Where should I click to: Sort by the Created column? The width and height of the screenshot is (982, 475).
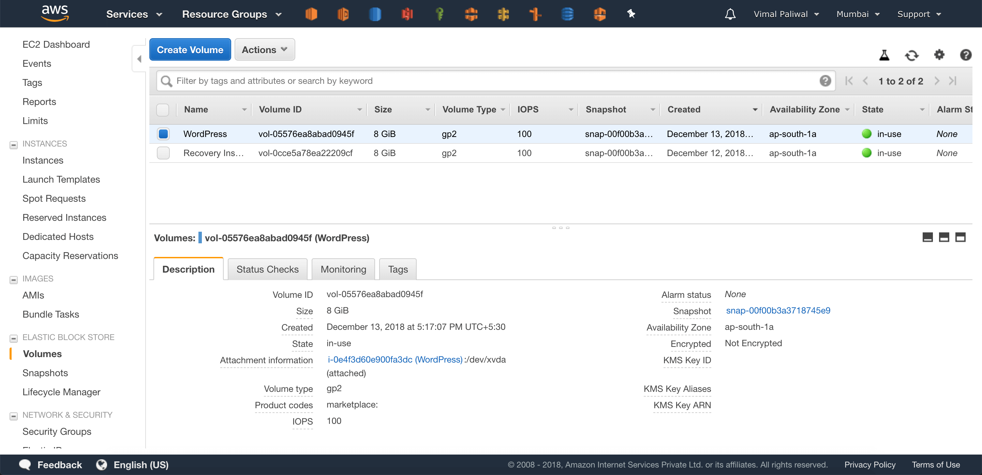tap(711, 110)
